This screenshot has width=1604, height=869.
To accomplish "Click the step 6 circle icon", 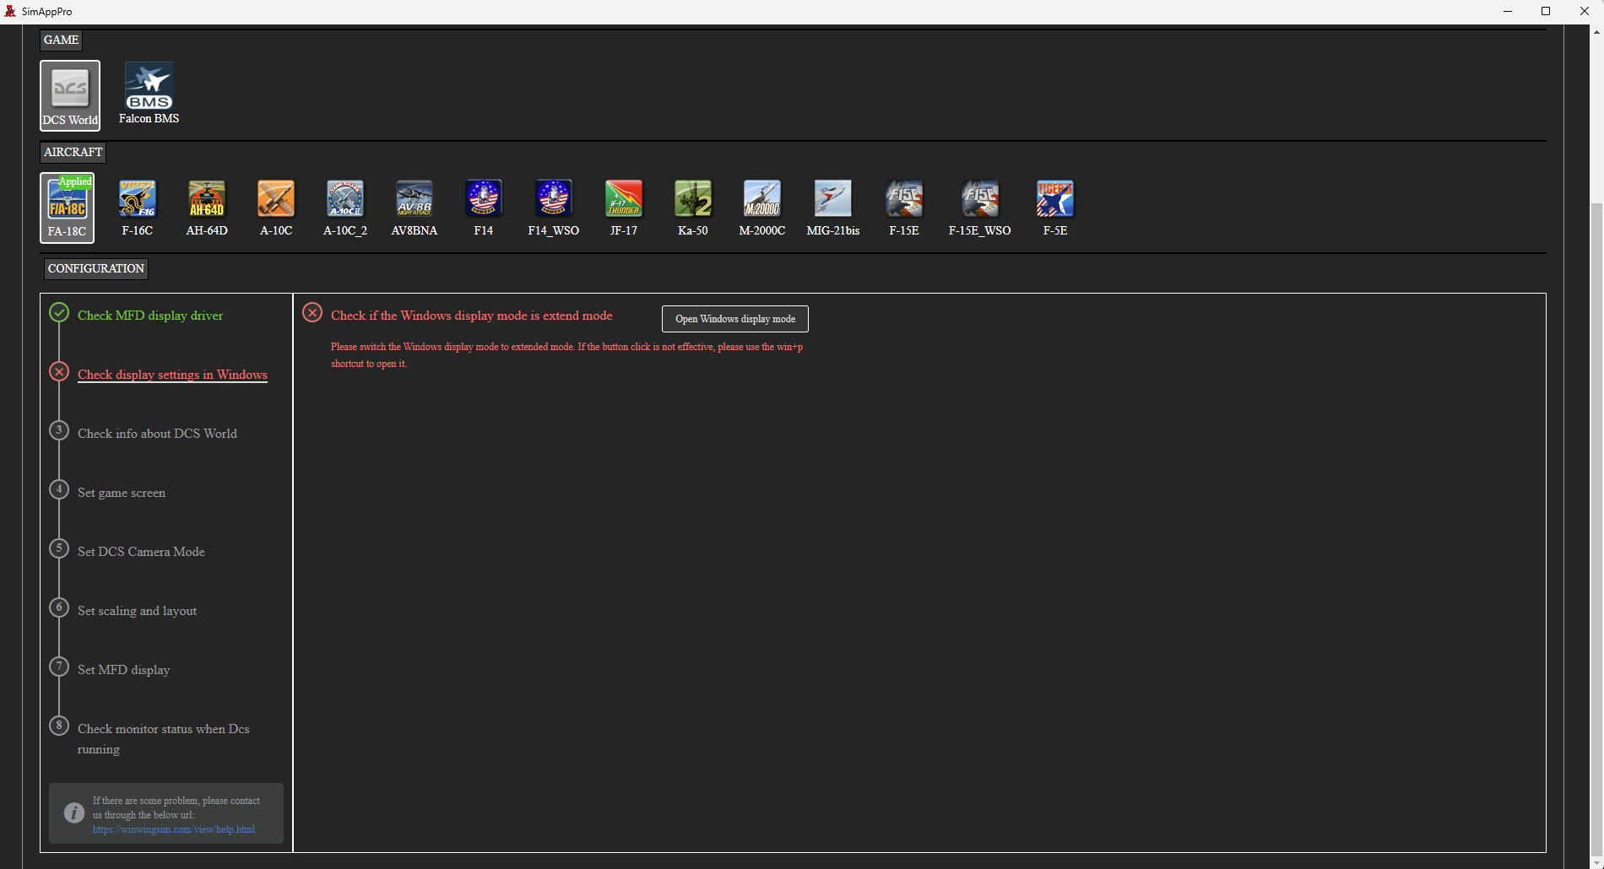I will point(59,608).
